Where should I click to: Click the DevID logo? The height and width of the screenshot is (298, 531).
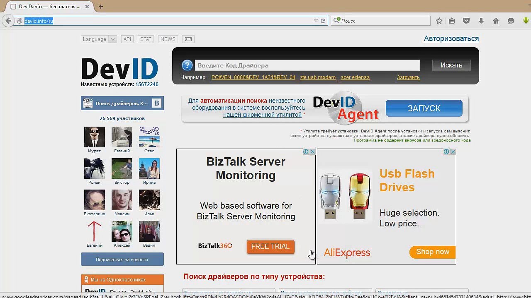[x=120, y=68]
